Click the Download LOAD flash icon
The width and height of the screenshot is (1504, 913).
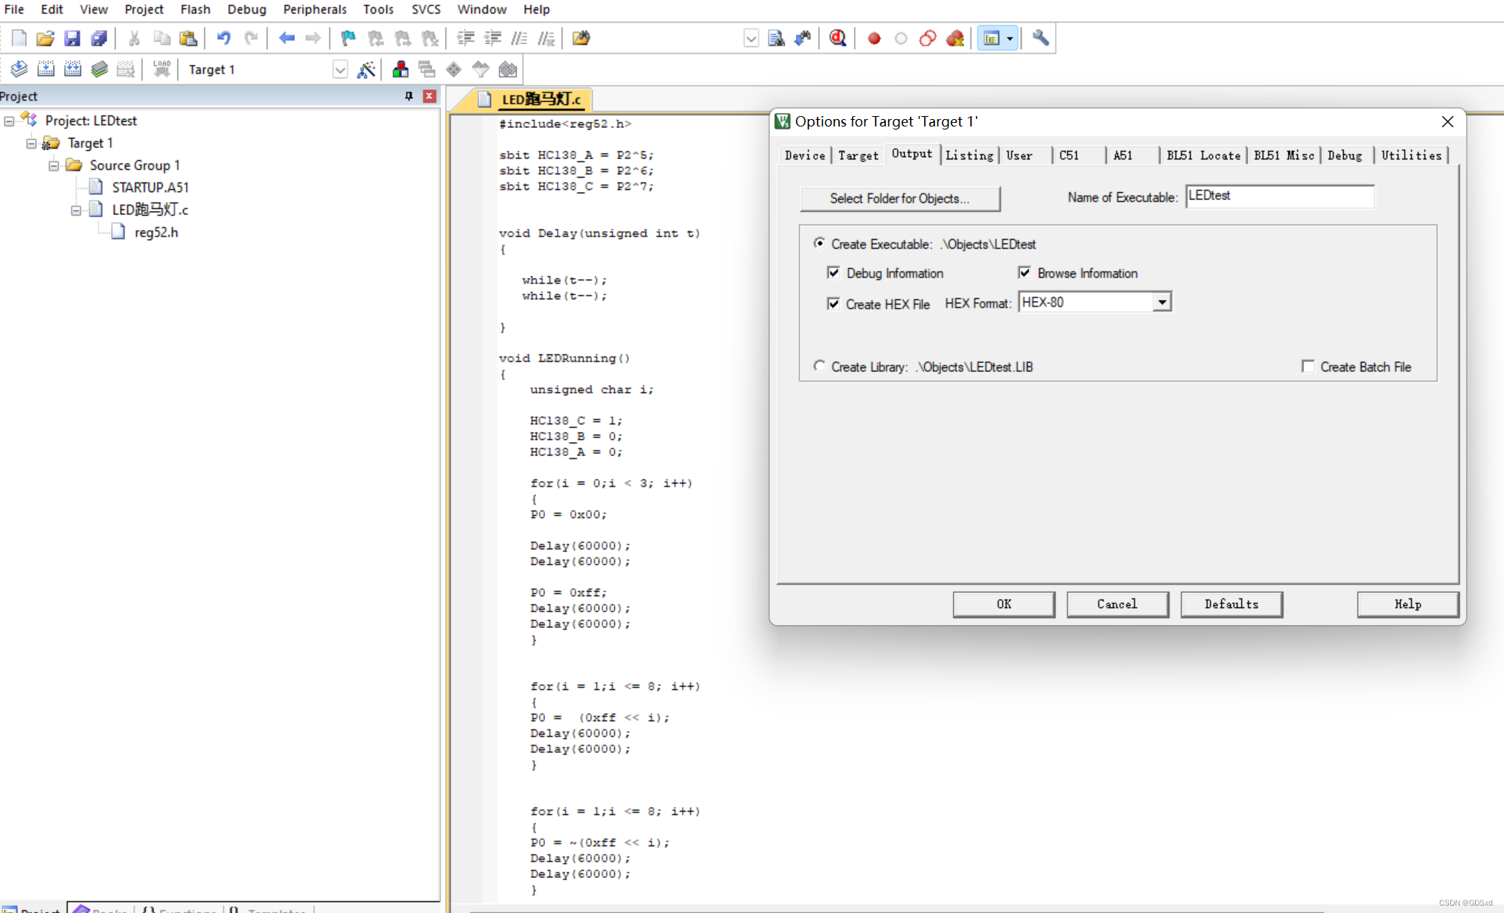point(161,69)
